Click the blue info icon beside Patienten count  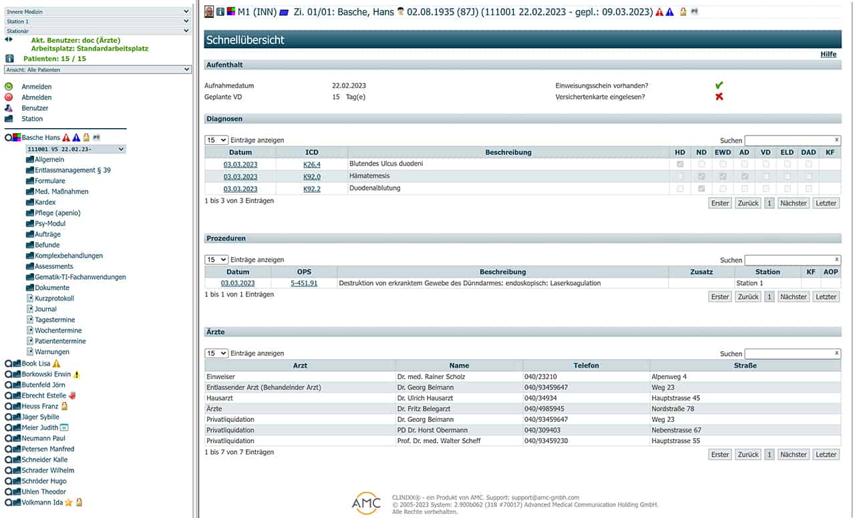9,59
